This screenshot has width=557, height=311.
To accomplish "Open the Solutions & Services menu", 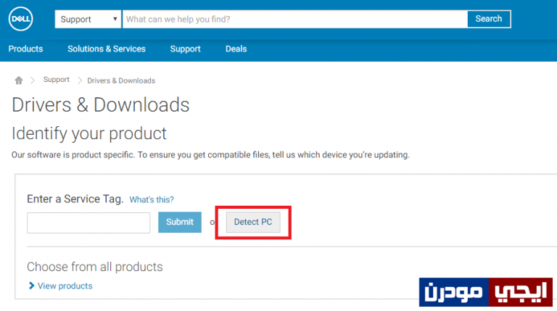I will [x=107, y=49].
